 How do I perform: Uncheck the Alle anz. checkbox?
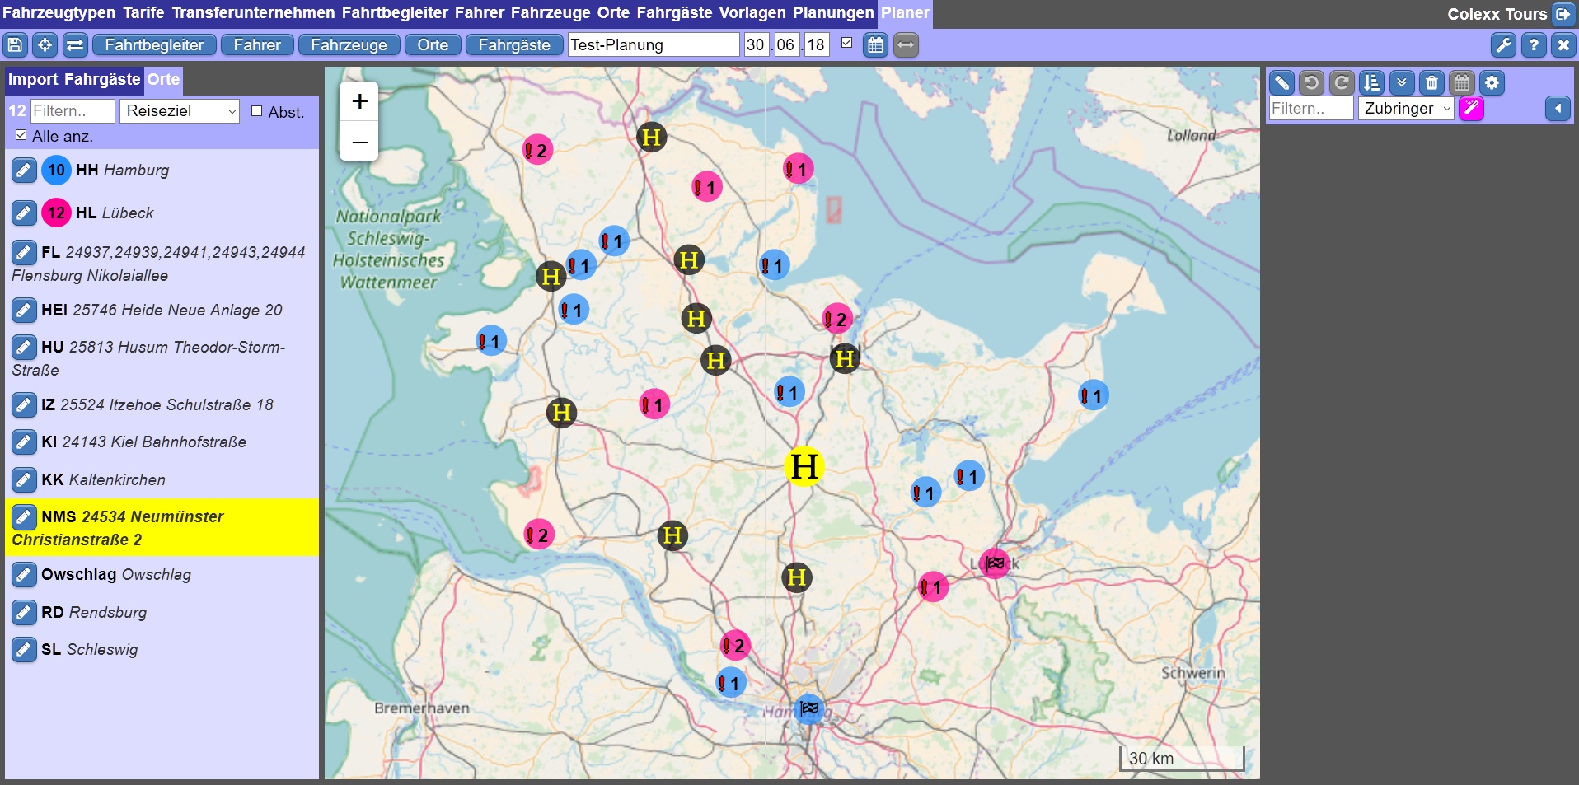(21, 135)
